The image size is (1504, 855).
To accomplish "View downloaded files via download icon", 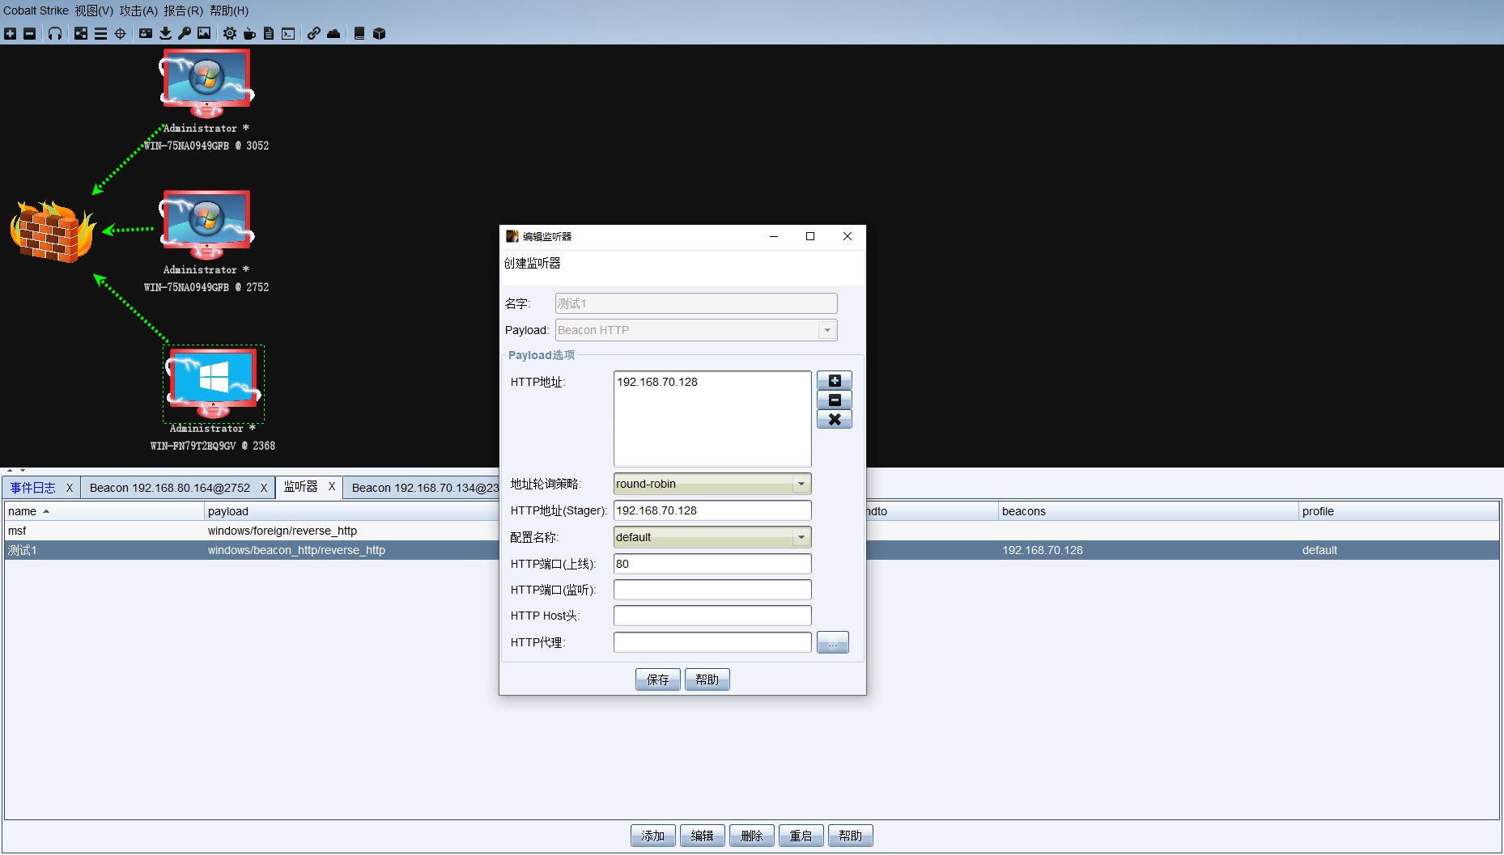I will [165, 33].
